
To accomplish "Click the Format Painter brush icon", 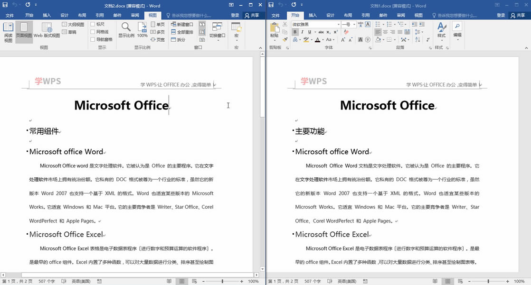I will 284,40.
